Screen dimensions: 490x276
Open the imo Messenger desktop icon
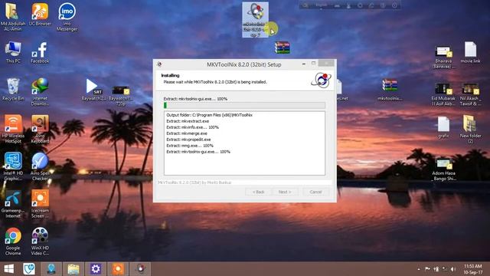67,17
